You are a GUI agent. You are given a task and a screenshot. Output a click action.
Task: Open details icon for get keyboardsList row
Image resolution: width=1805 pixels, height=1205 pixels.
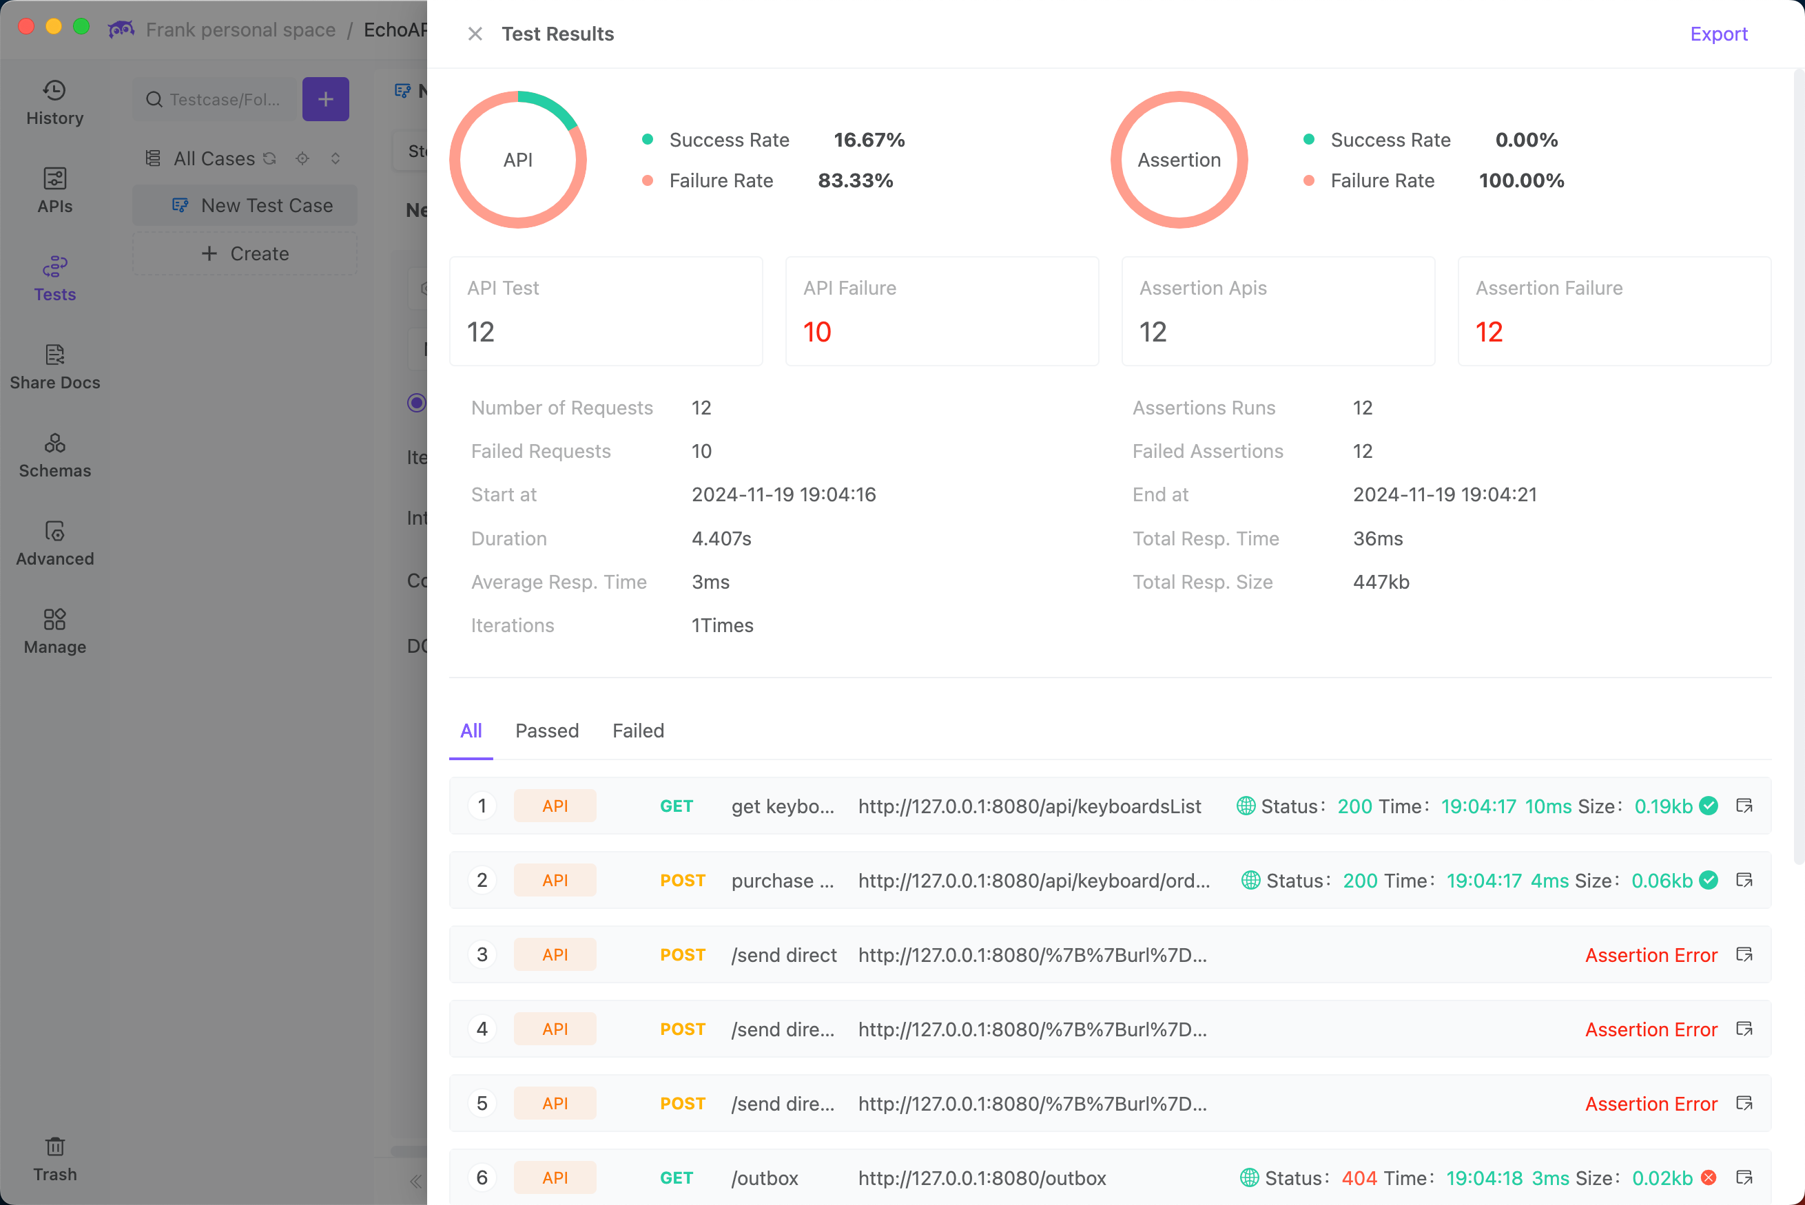click(x=1744, y=806)
